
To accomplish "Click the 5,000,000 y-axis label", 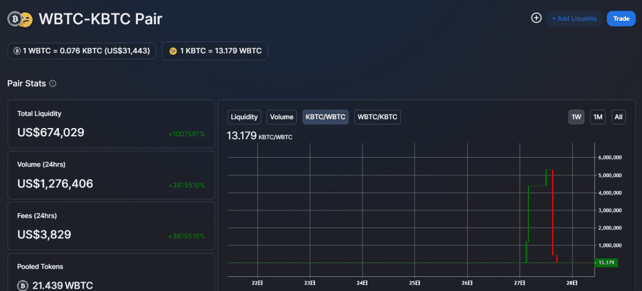I will click(x=610, y=175).
